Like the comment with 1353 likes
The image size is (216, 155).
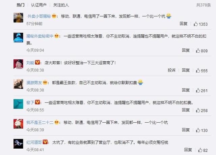pyautogui.click(x=196, y=24)
